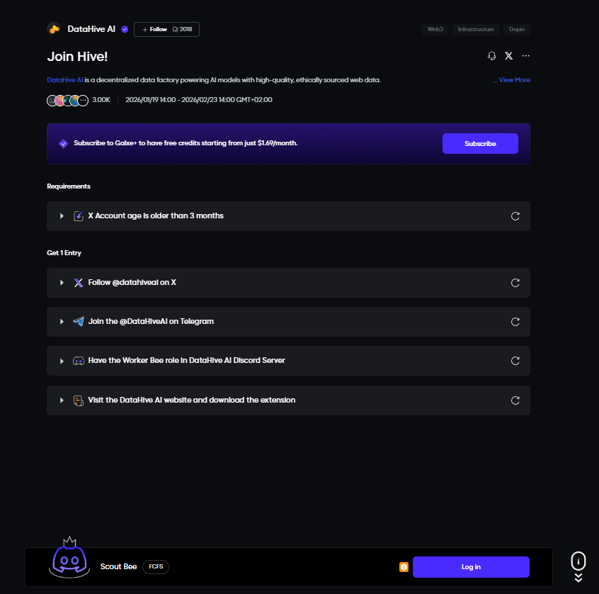This screenshot has height=594, width=599.
Task: Select the Infrastructure tag
Action: pos(476,30)
